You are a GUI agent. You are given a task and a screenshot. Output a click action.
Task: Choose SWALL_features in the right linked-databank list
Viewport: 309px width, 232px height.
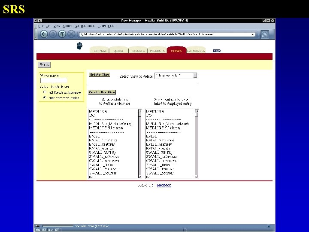point(161,169)
